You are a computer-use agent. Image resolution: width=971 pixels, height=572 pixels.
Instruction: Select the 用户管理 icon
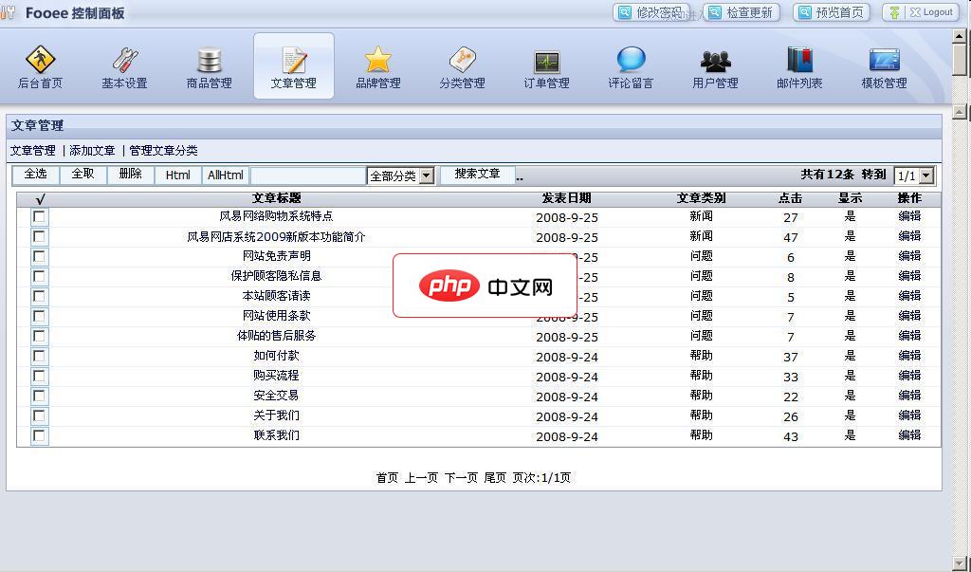714,65
